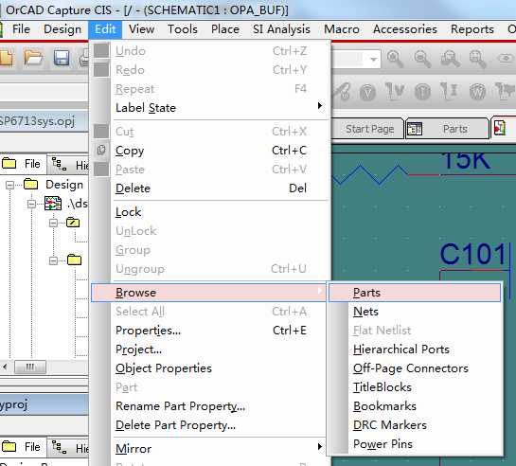The image size is (516, 466).
Task: Open the Design menu
Action: click(62, 29)
